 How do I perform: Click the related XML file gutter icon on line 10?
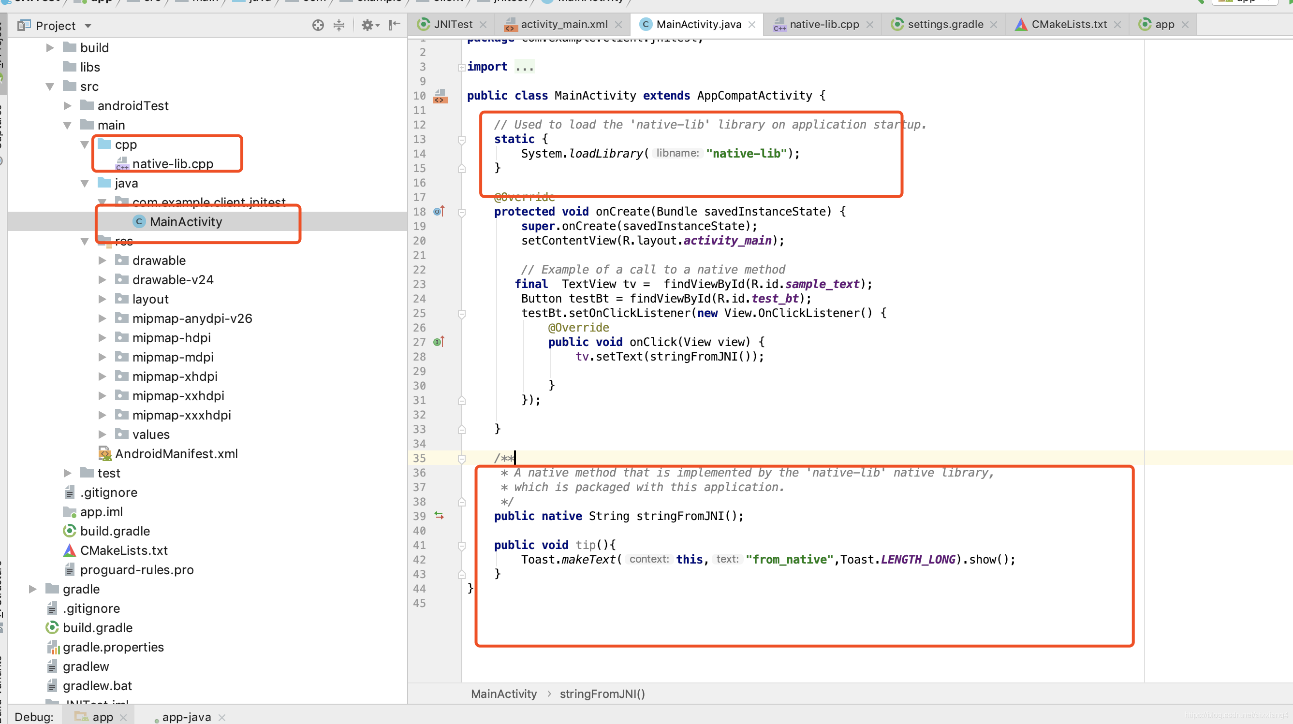pos(440,95)
